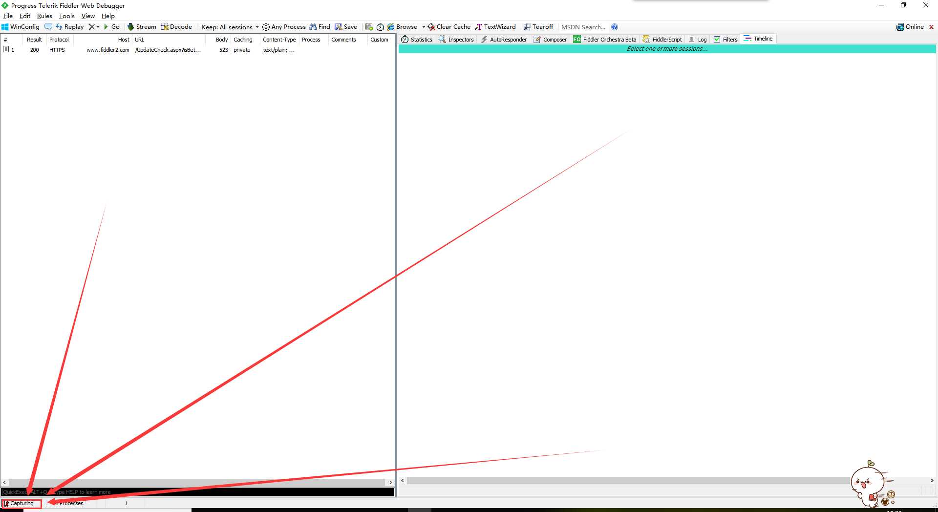The width and height of the screenshot is (938, 512).
Task: Toggle Decode option
Action: (x=176, y=27)
